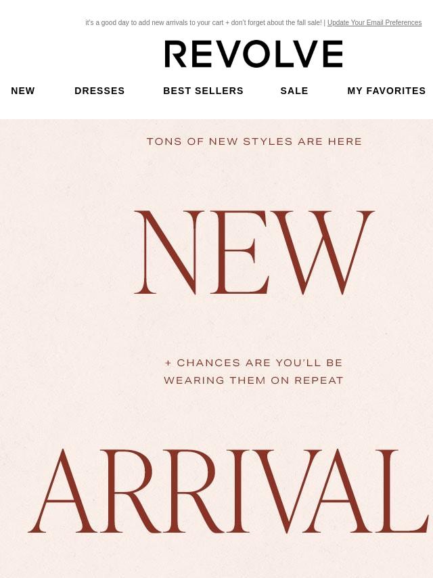Click the letter V in the ARRIVAL headline

pyautogui.click(x=288, y=491)
